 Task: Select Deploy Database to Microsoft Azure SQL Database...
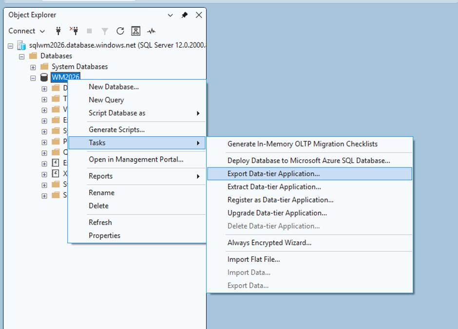[x=309, y=161]
